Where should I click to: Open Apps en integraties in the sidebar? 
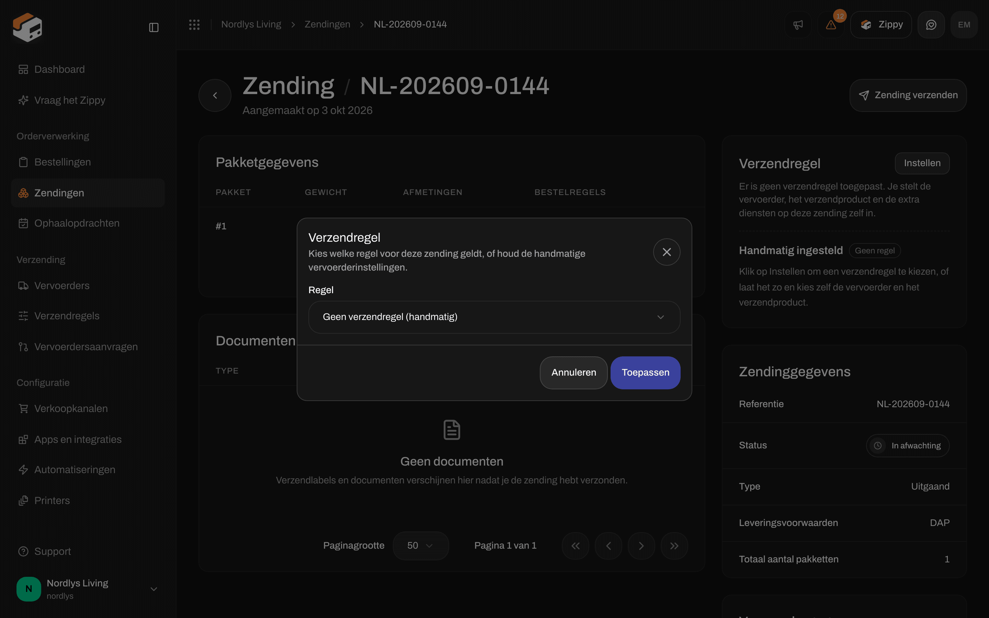click(x=88, y=439)
